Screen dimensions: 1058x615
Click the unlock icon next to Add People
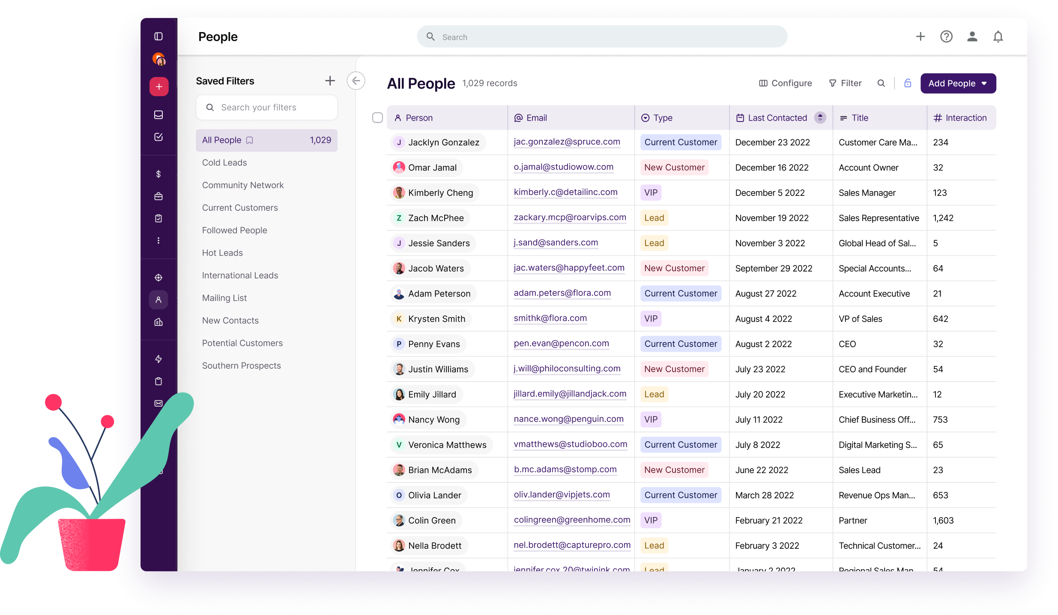click(907, 83)
